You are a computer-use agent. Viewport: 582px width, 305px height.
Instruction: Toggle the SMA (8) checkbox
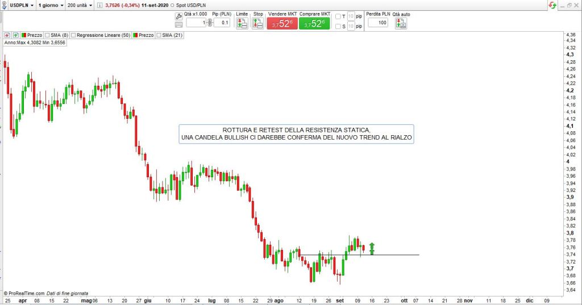pyautogui.click(x=47, y=35)
